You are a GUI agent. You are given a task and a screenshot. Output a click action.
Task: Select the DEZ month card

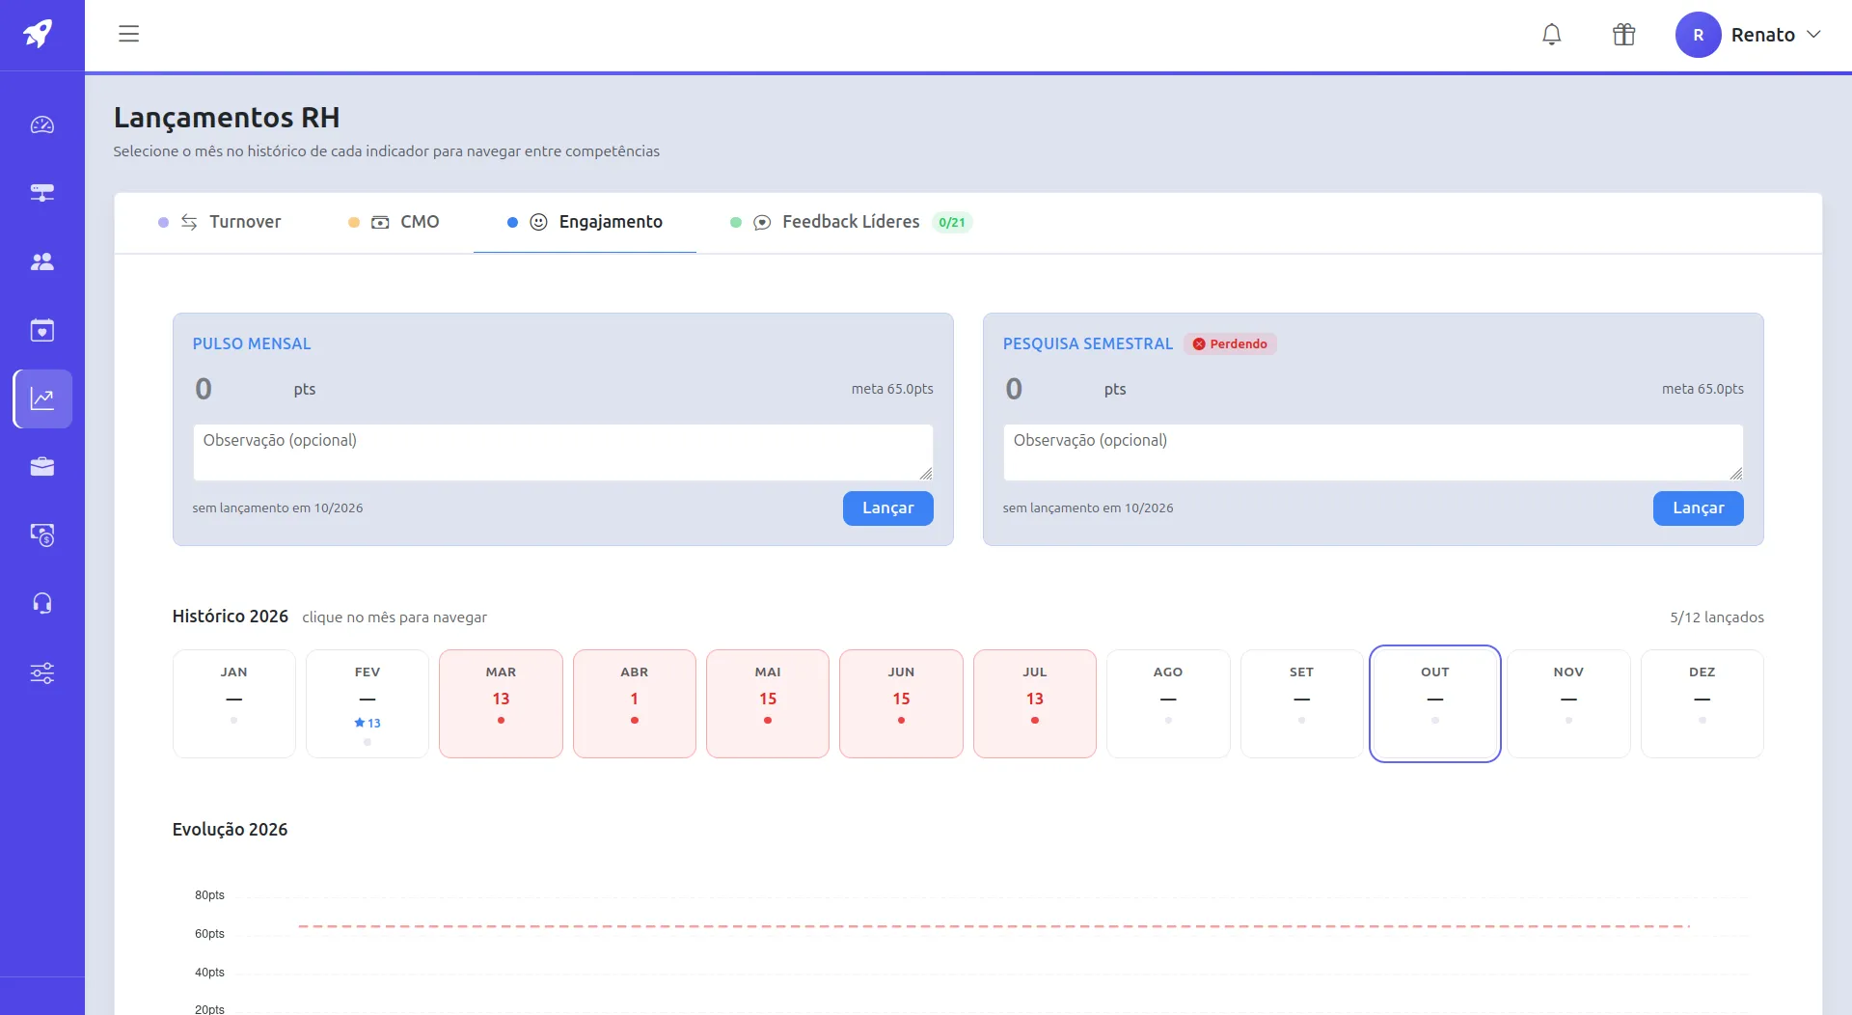(1702, 703)
